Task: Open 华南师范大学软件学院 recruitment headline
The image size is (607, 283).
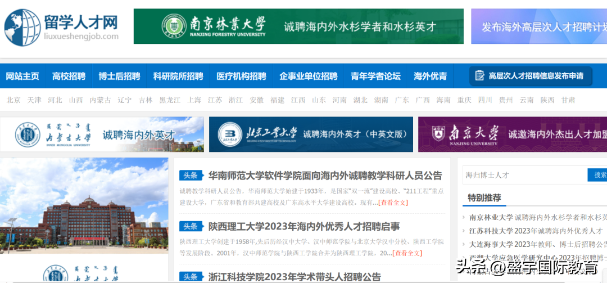Action: pos(325,176)
